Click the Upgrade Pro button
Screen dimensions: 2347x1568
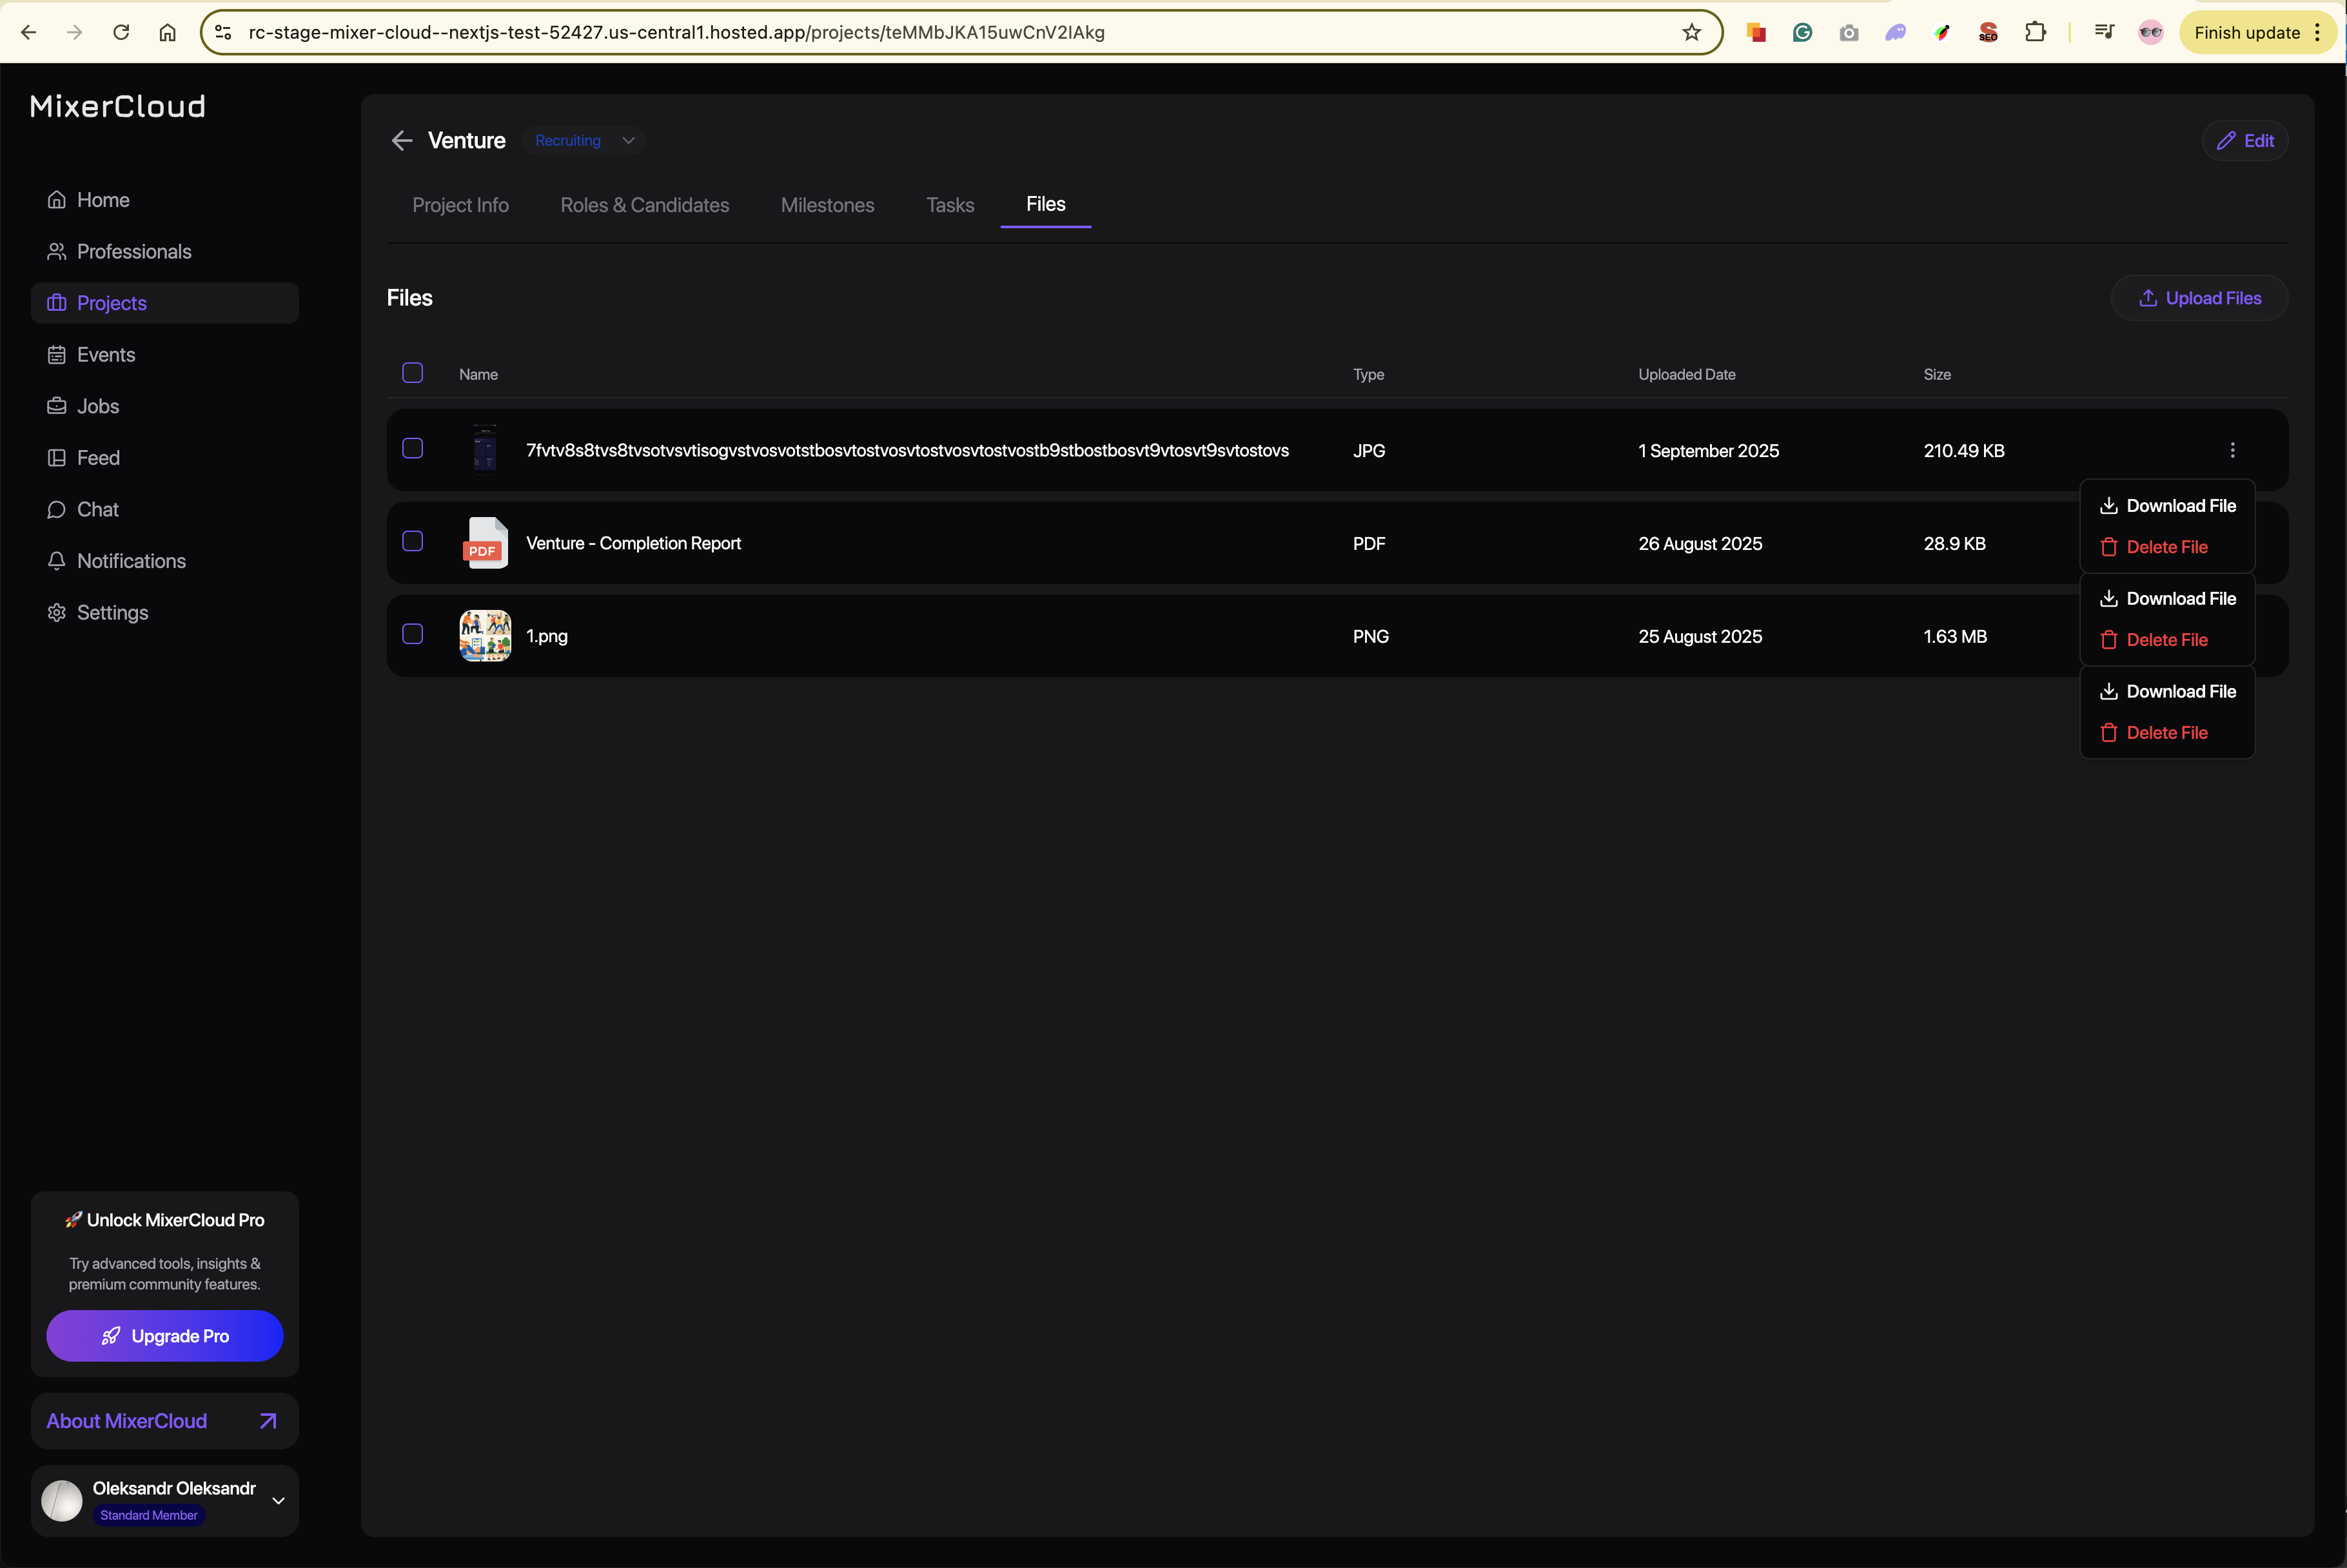(165, 1336)
